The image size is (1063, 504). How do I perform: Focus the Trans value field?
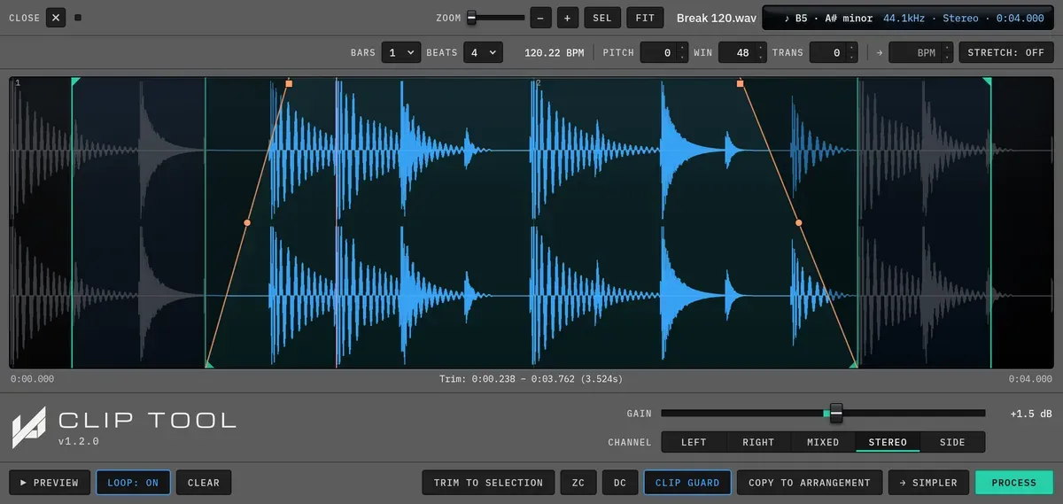click(x=827, y=52)
